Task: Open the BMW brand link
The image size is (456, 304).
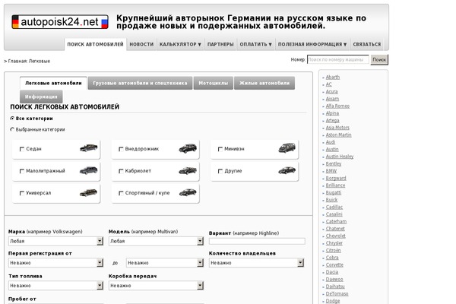Action: click(331, 171)
